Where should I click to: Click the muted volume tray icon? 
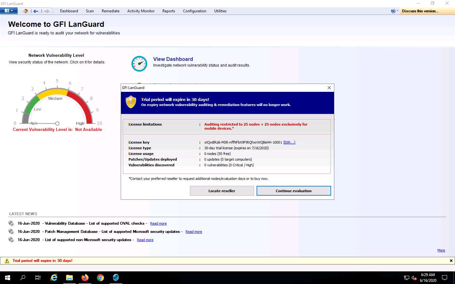[414, 278]
